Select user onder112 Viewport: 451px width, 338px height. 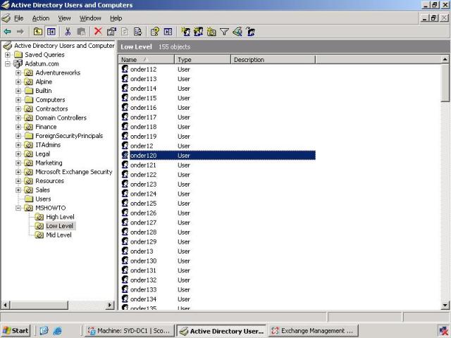pos(143,69)
